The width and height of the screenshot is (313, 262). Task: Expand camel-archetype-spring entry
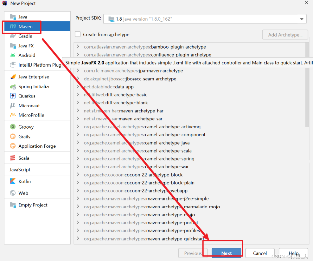[78, 158]
